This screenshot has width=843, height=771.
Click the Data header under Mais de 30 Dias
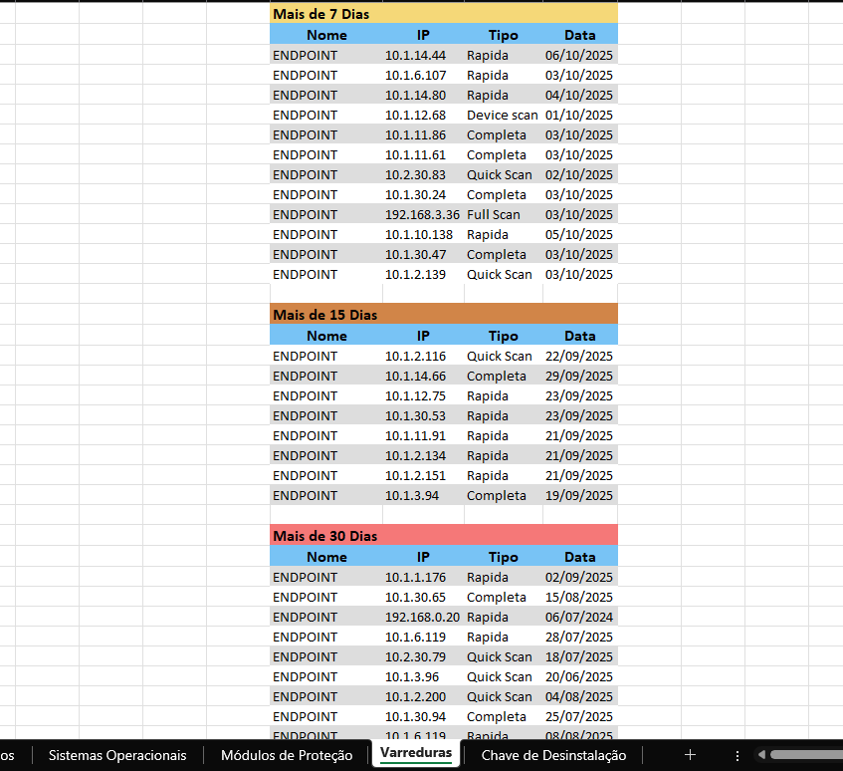click(x=579, y=557)
